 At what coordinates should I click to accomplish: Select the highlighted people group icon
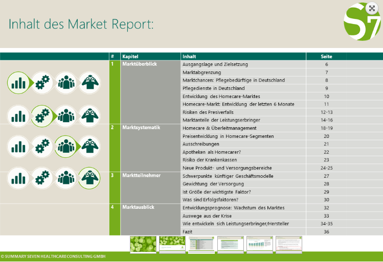pos(66,147)
